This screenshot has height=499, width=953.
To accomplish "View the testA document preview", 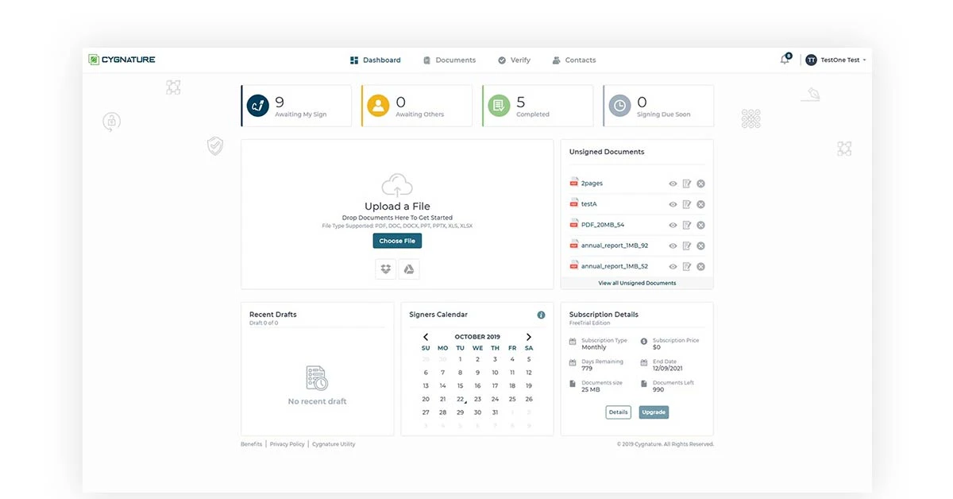I will point(673,203).
